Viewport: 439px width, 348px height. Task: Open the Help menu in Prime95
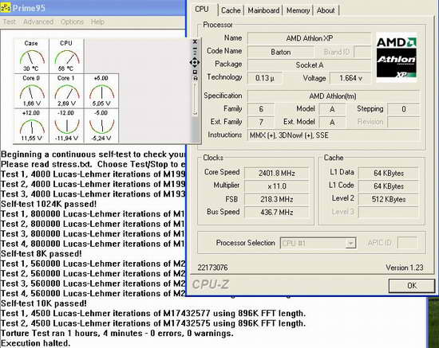97,22
